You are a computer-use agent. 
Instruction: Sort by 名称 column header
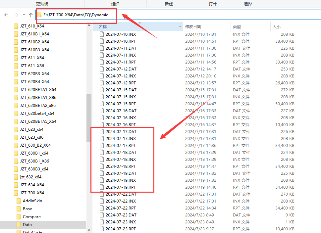103,26
